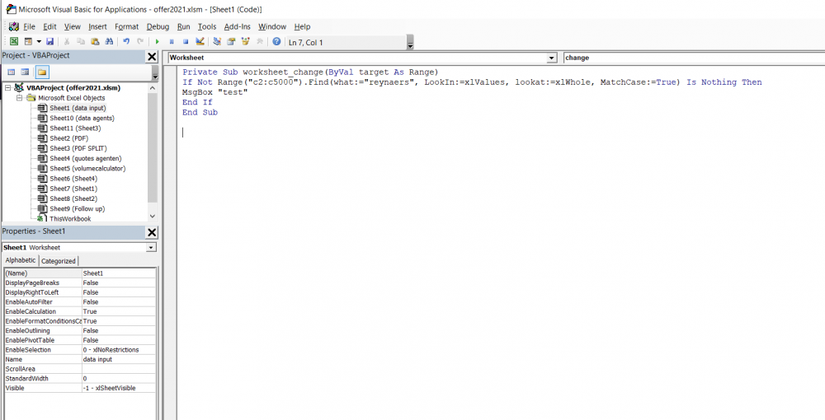The height and width of the screenshot is (420, 825).
Task: Open the Run menu
Action: click(184, 27)
